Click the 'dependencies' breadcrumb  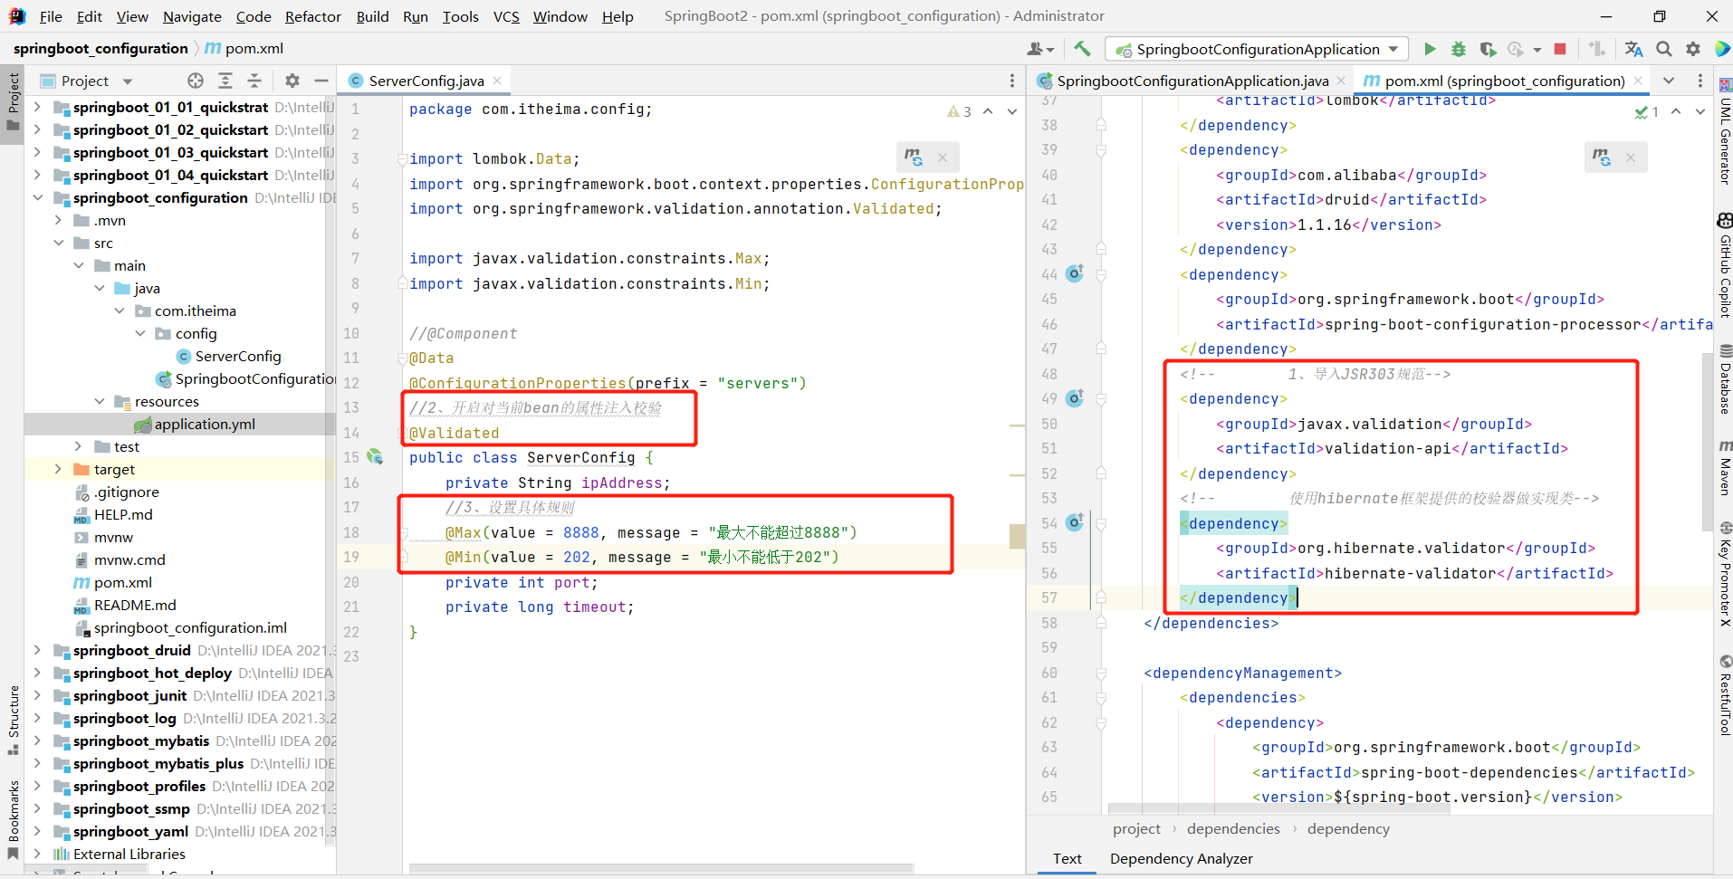tap(1233, 828)
